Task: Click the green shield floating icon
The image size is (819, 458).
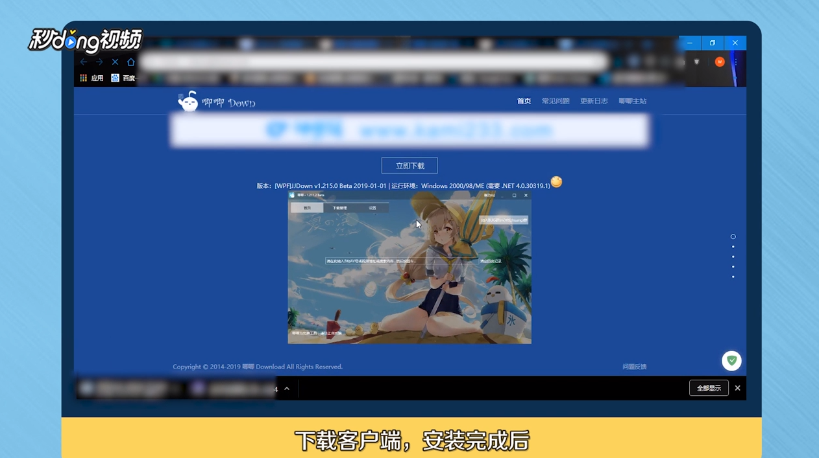Action: click(x=731, y=361)
